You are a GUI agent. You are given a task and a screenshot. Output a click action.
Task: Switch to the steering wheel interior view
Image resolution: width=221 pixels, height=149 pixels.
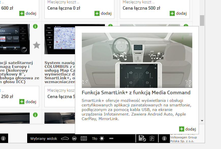(74, 139)
